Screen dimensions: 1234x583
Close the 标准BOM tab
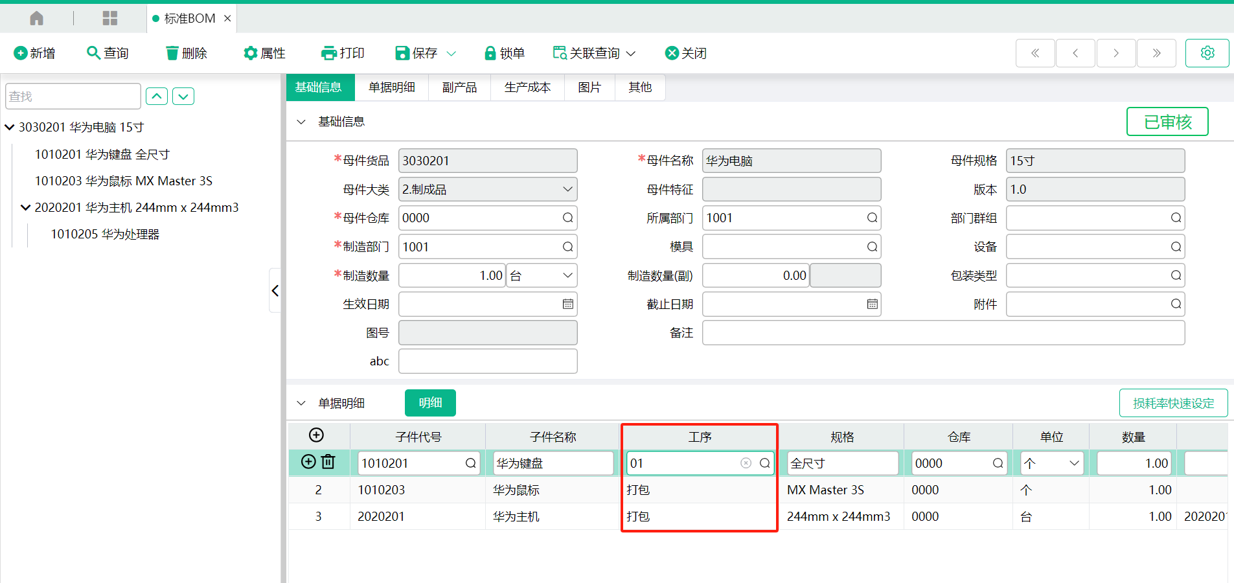[227, 18]
